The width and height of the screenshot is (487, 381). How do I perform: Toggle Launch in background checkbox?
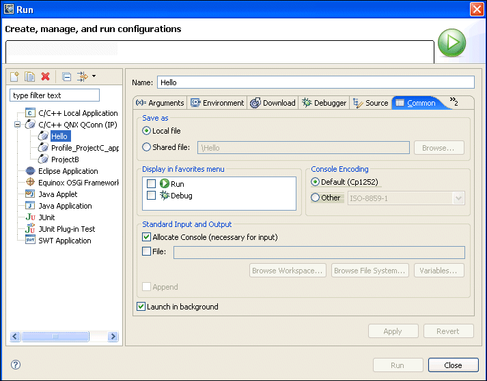tap(142, 307)
